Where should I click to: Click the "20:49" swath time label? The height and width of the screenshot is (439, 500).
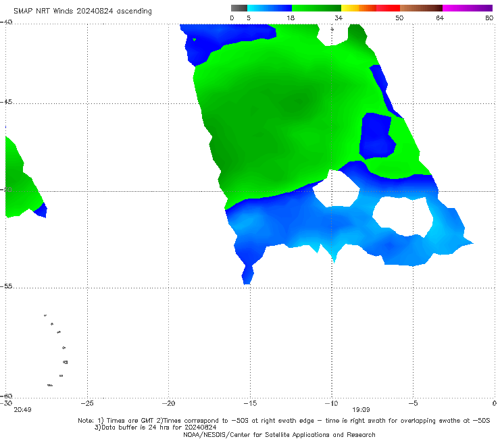tap(22, 410)
